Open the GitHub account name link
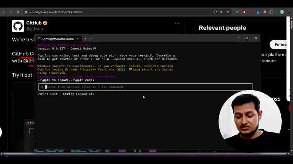 coord(34,23)
